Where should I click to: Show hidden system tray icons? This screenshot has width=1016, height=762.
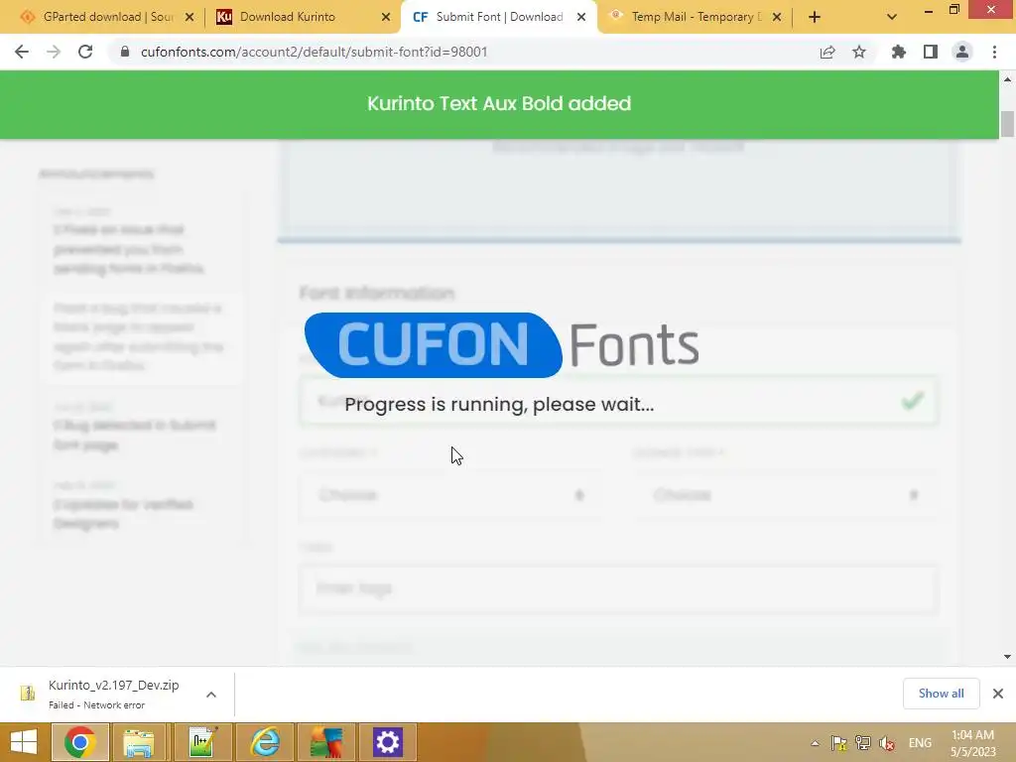tap(816, 743)
